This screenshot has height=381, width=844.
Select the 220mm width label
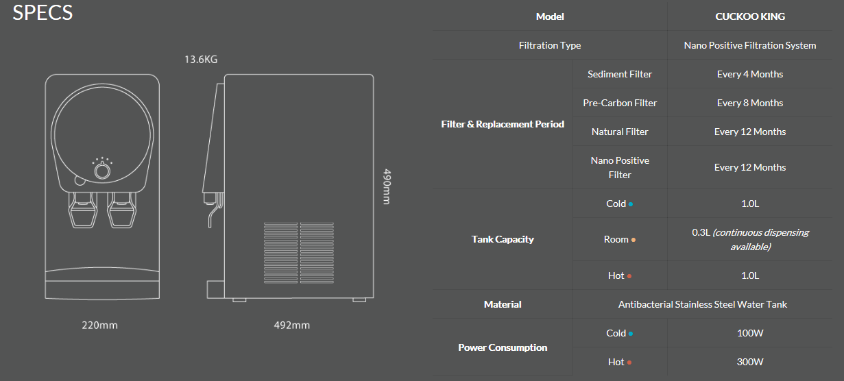(x=100, y=325)
